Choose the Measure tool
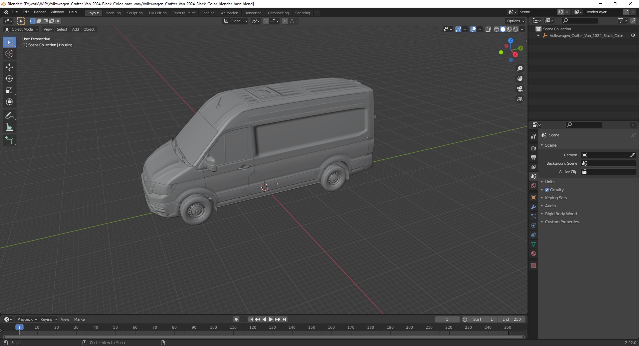 (9, 127)
